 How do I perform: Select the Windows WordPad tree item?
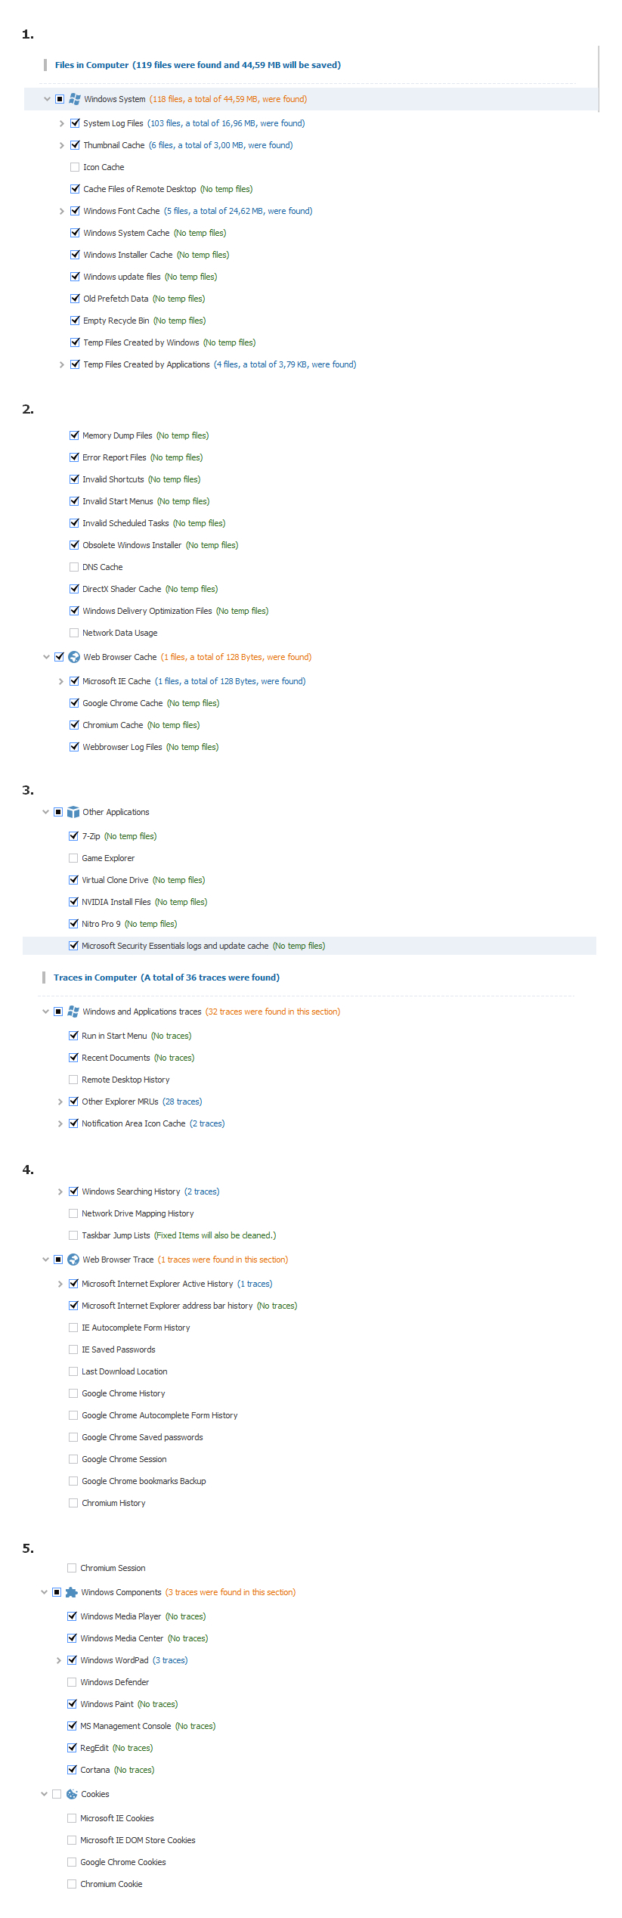(x=114, y=1660)
